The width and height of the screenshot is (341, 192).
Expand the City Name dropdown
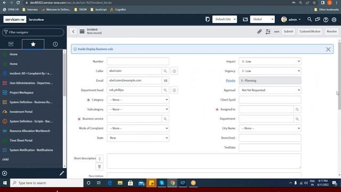[x=270, y=129]
